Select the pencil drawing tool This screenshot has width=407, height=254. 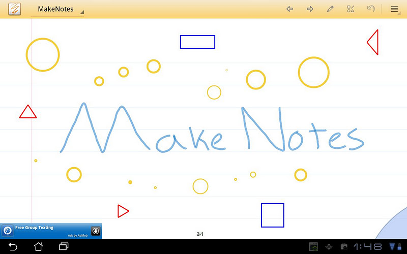pyautogui.click(x=330, y=9)
